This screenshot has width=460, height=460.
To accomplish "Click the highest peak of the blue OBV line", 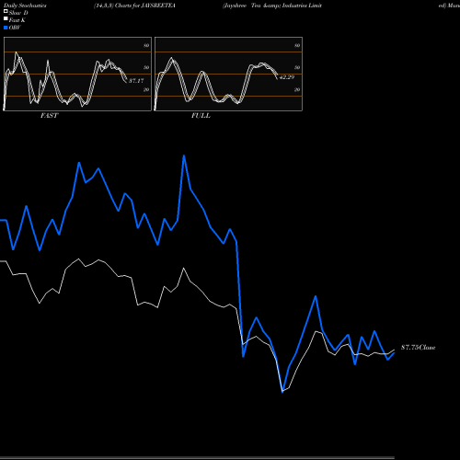I will (x=184, y=155).
